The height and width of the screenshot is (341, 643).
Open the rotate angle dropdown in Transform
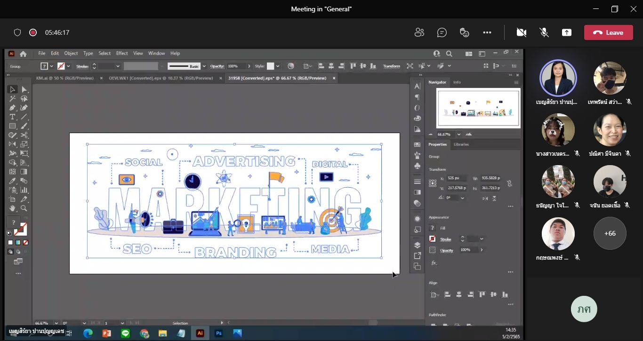point(463,198)
